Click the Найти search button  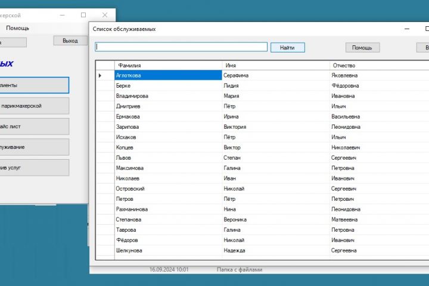click(288, 47)
